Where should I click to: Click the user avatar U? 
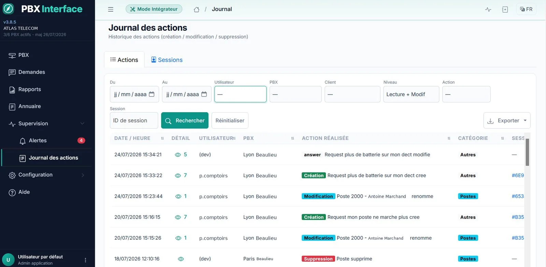tap(8, 259)
